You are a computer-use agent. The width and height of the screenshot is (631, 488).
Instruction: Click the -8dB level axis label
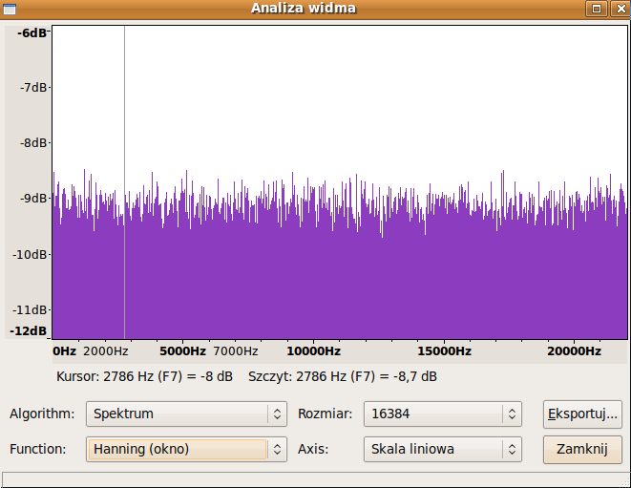[x=33, y=143]
